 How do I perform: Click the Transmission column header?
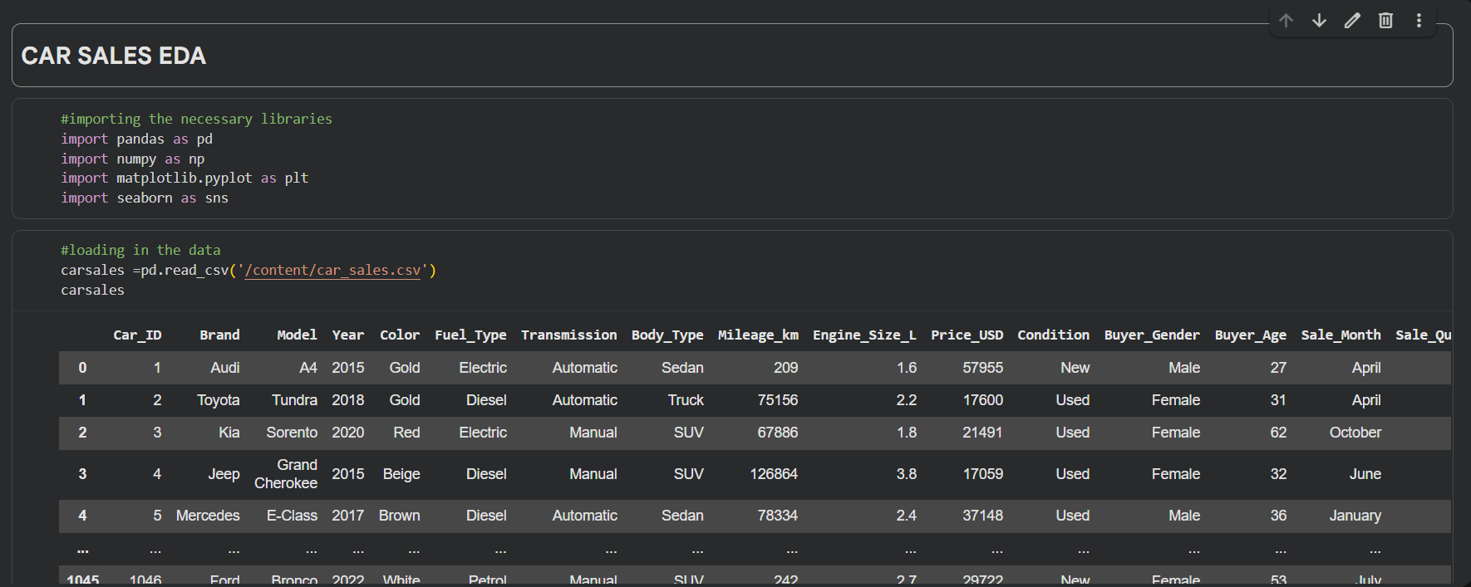pos(569,335)
